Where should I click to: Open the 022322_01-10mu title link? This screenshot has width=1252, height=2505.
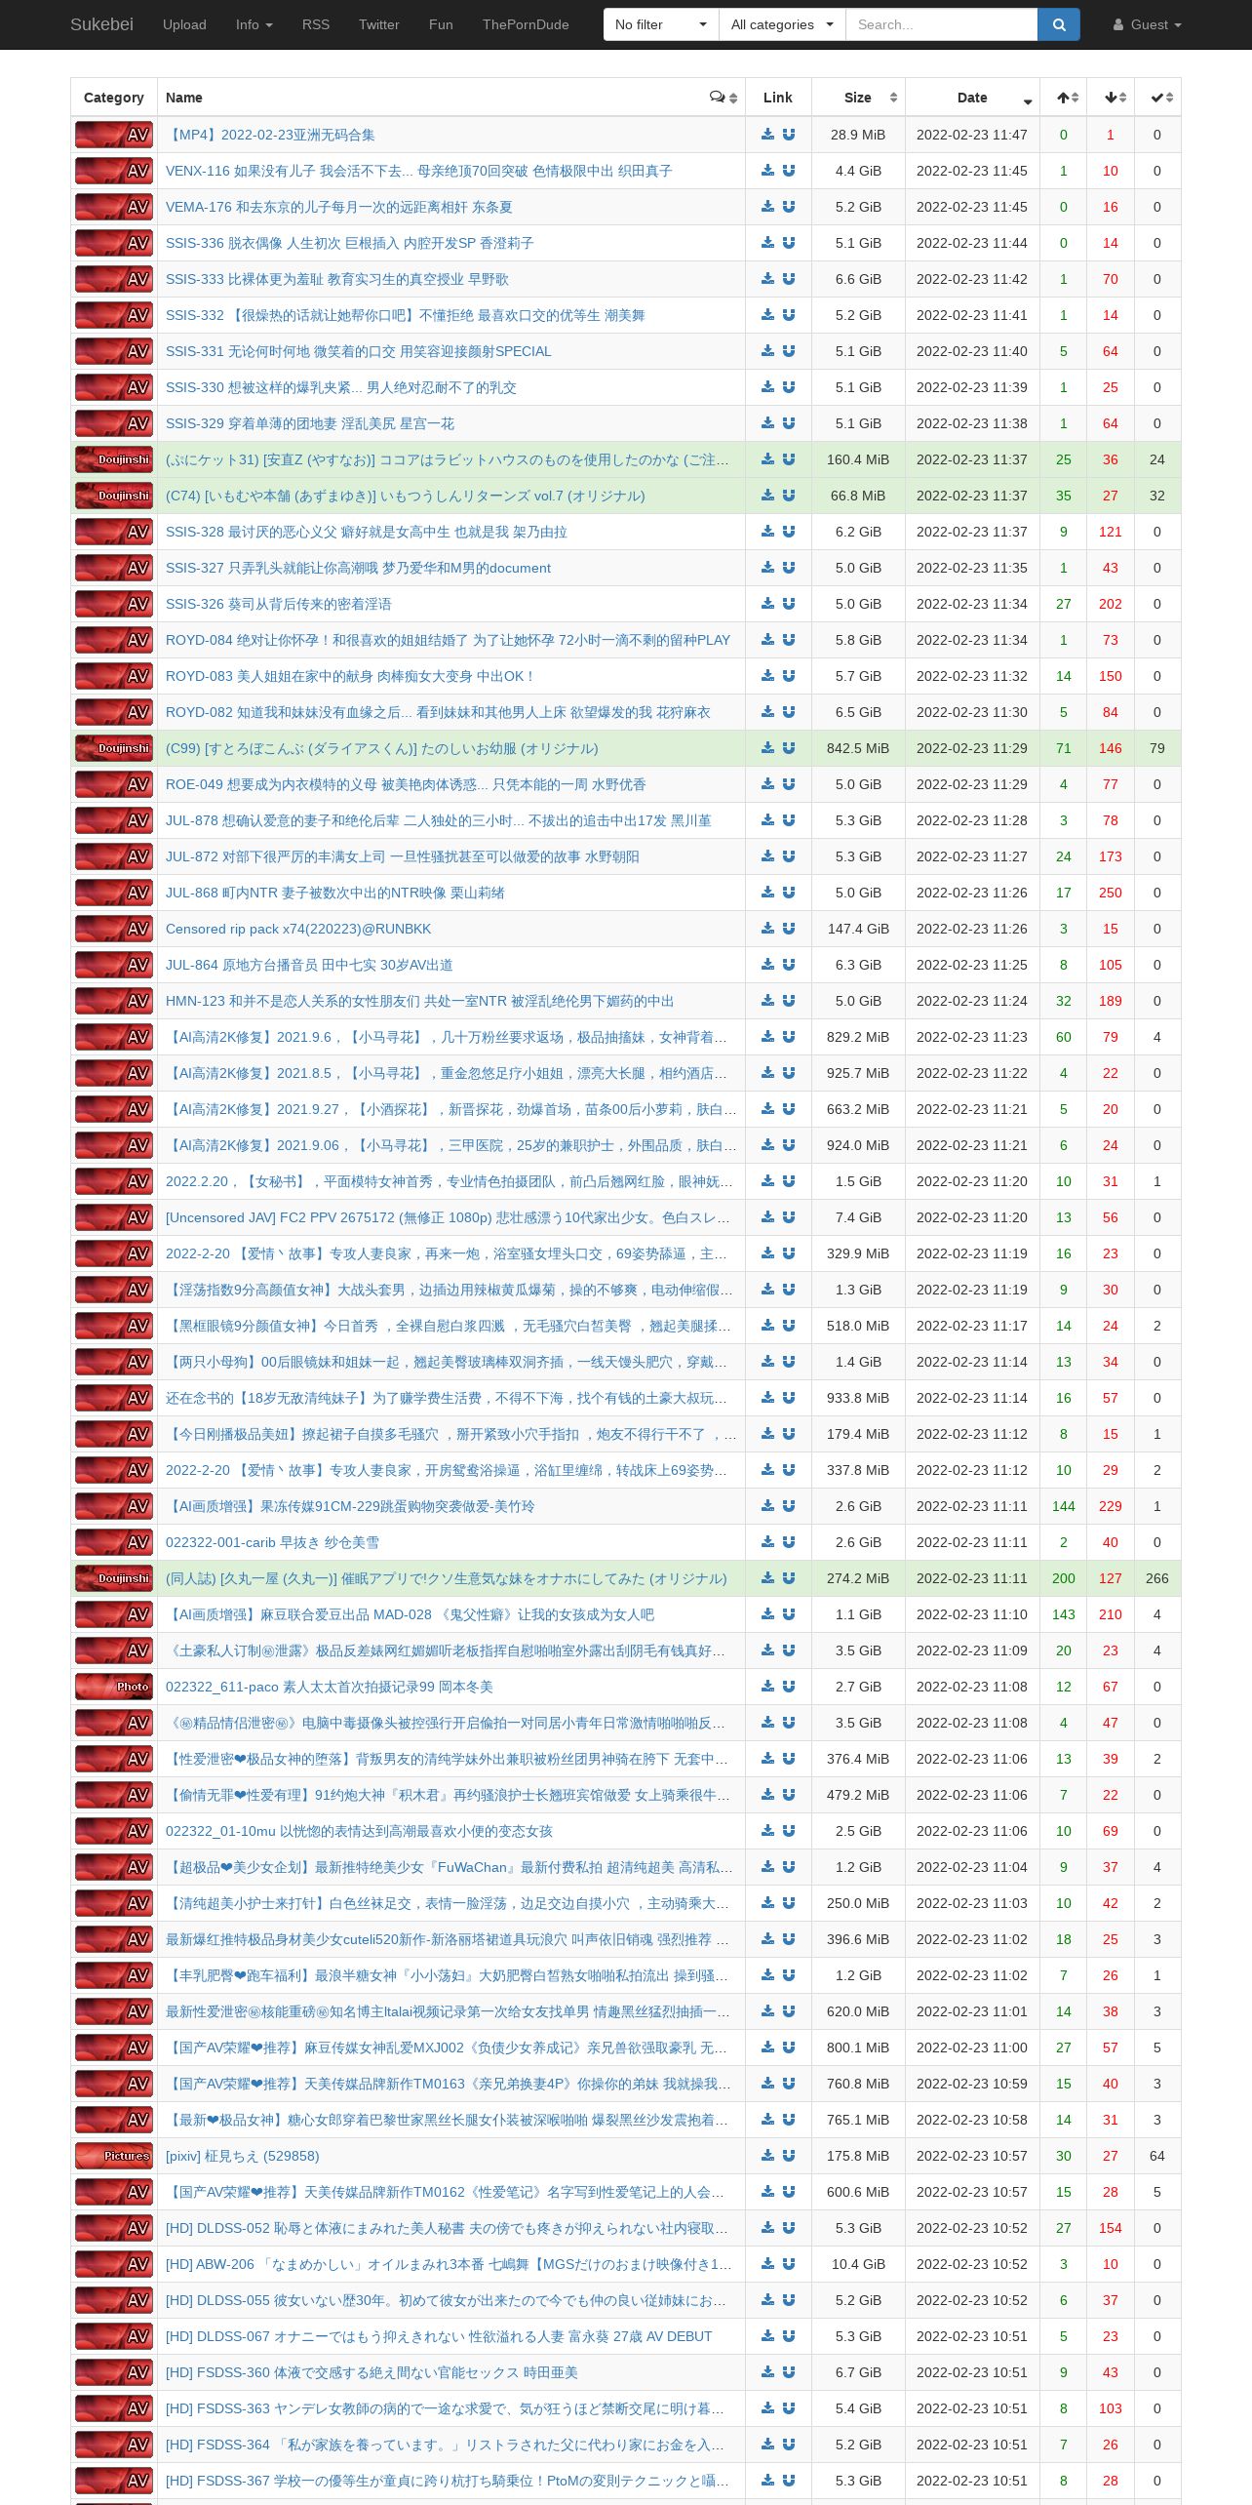click(359, 1831)
